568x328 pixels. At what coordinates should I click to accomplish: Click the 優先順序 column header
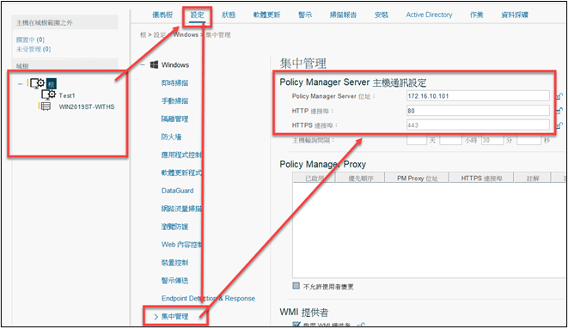point(360,178)
